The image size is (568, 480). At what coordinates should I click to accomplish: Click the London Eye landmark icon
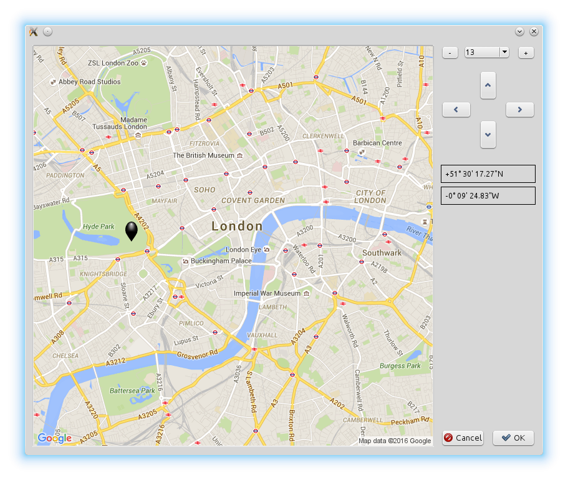coord(266,250)
